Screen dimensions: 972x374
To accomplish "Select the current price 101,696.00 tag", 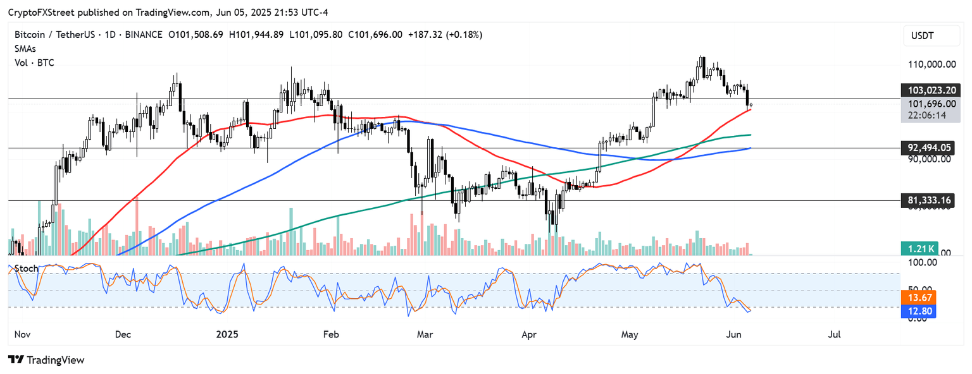I will 928,104.
